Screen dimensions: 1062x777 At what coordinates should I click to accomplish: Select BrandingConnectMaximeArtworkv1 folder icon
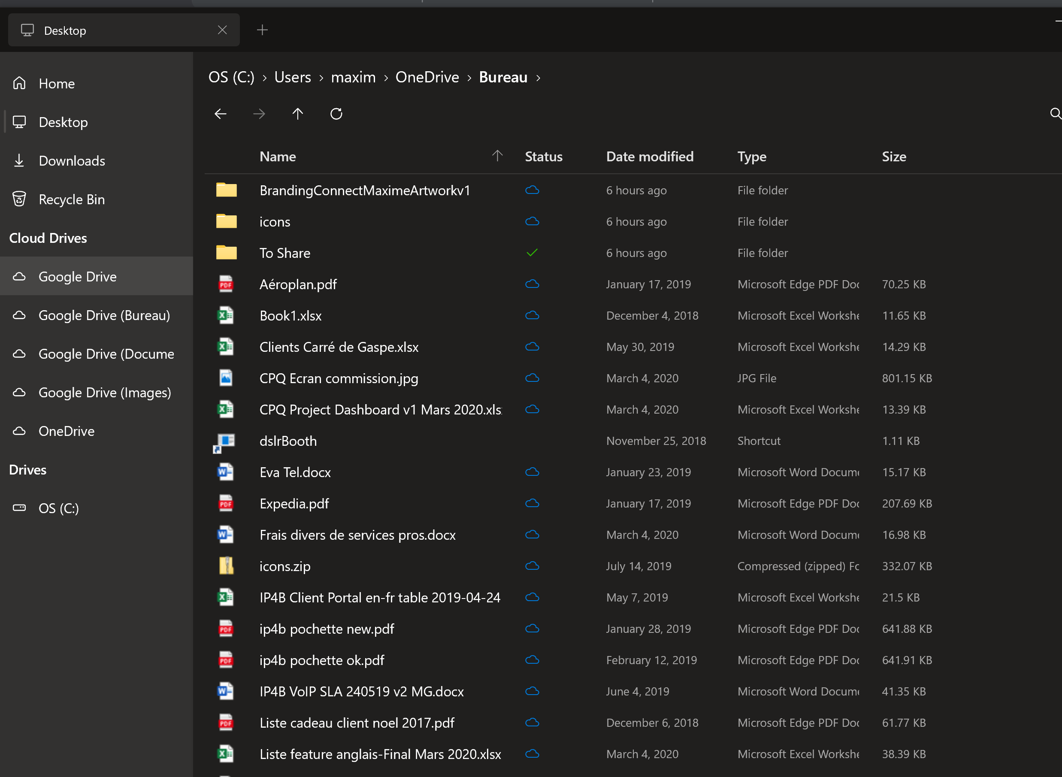pos(226,190)
